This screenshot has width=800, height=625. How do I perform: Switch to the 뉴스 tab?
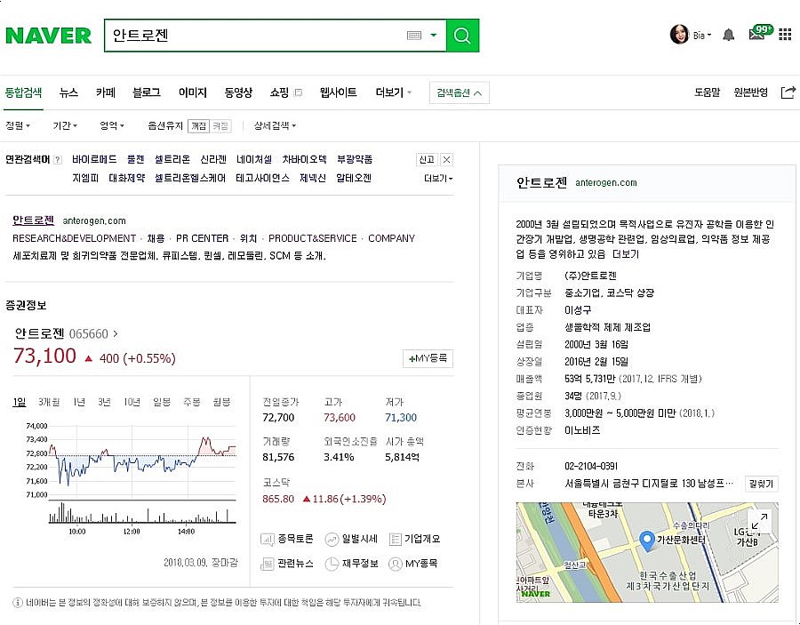pyautogui.click(x=68, y=92)
